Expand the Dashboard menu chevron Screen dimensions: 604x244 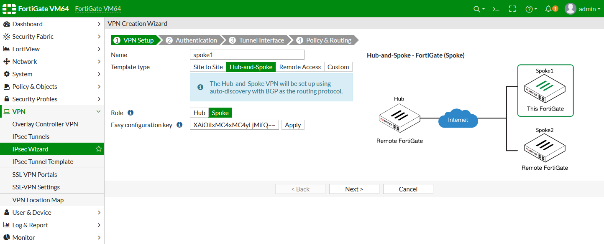coord(99,24)
